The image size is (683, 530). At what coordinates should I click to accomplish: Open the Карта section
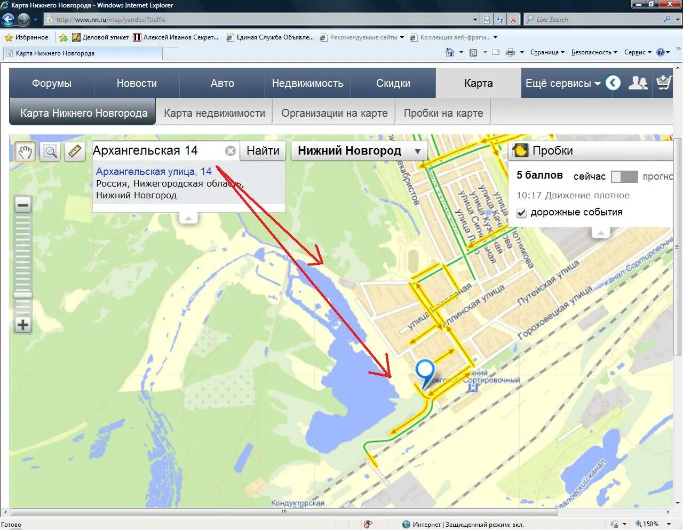point(478,83)
